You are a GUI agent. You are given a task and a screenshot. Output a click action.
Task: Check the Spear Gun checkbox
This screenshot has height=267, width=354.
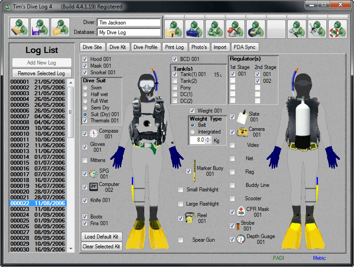[180, 240]
